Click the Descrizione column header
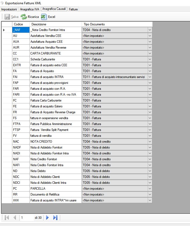Viewport: 190px width, 226px height. [x=55, y=24]
